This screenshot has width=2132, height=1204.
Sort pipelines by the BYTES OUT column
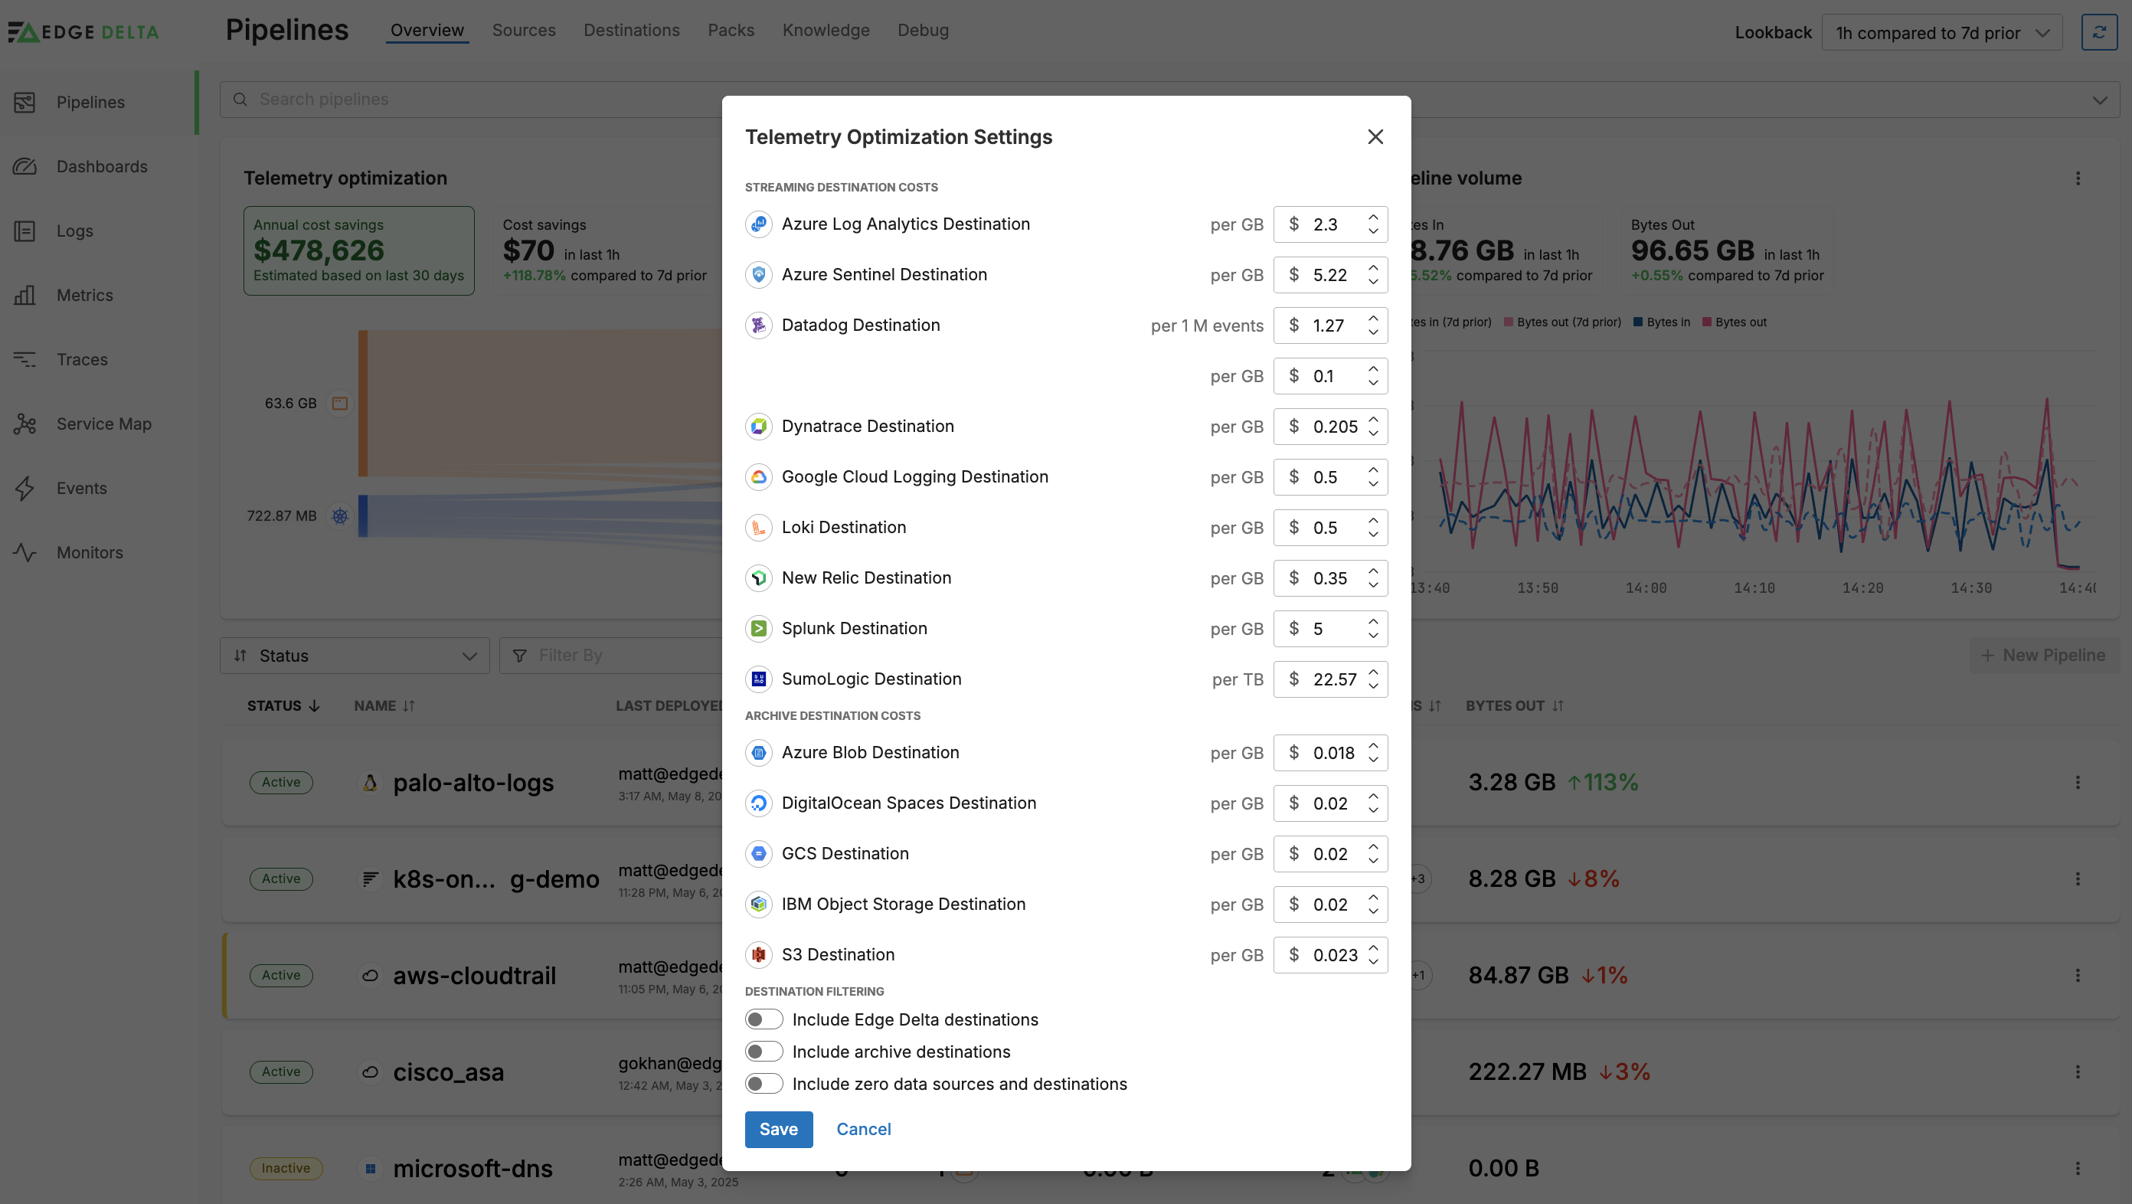click(x=1515, y=705)
